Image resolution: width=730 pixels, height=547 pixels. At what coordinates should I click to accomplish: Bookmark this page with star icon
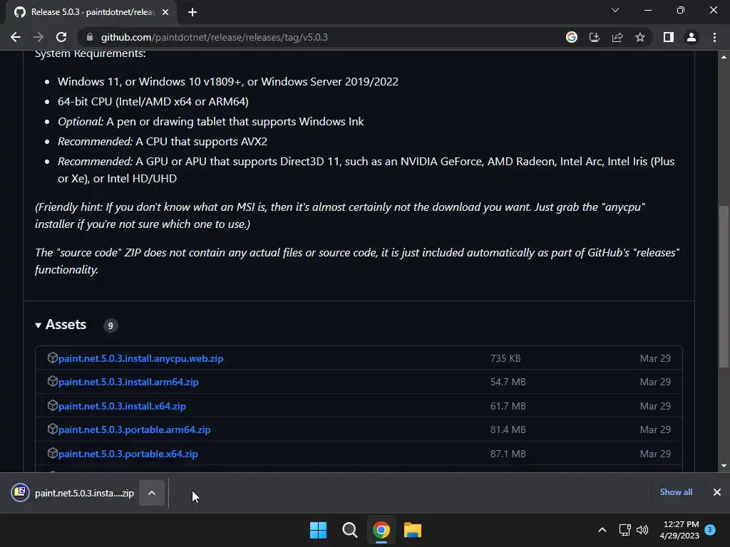(x=640, y=37)
